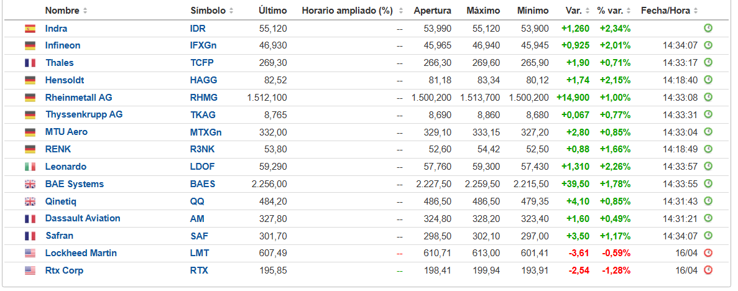Click the green clock icon in Indra row
738x291 pixels.
[708, 28]
